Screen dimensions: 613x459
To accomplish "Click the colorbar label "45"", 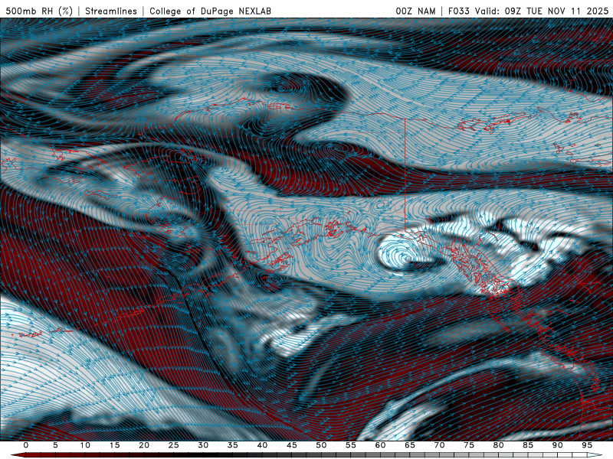I will point(292,445).
